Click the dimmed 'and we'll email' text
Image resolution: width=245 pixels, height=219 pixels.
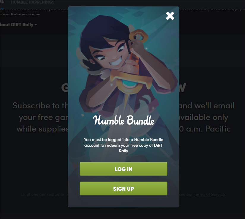coord(207,106)
